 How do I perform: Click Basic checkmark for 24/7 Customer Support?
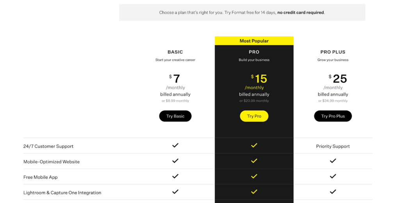point(175,145)
